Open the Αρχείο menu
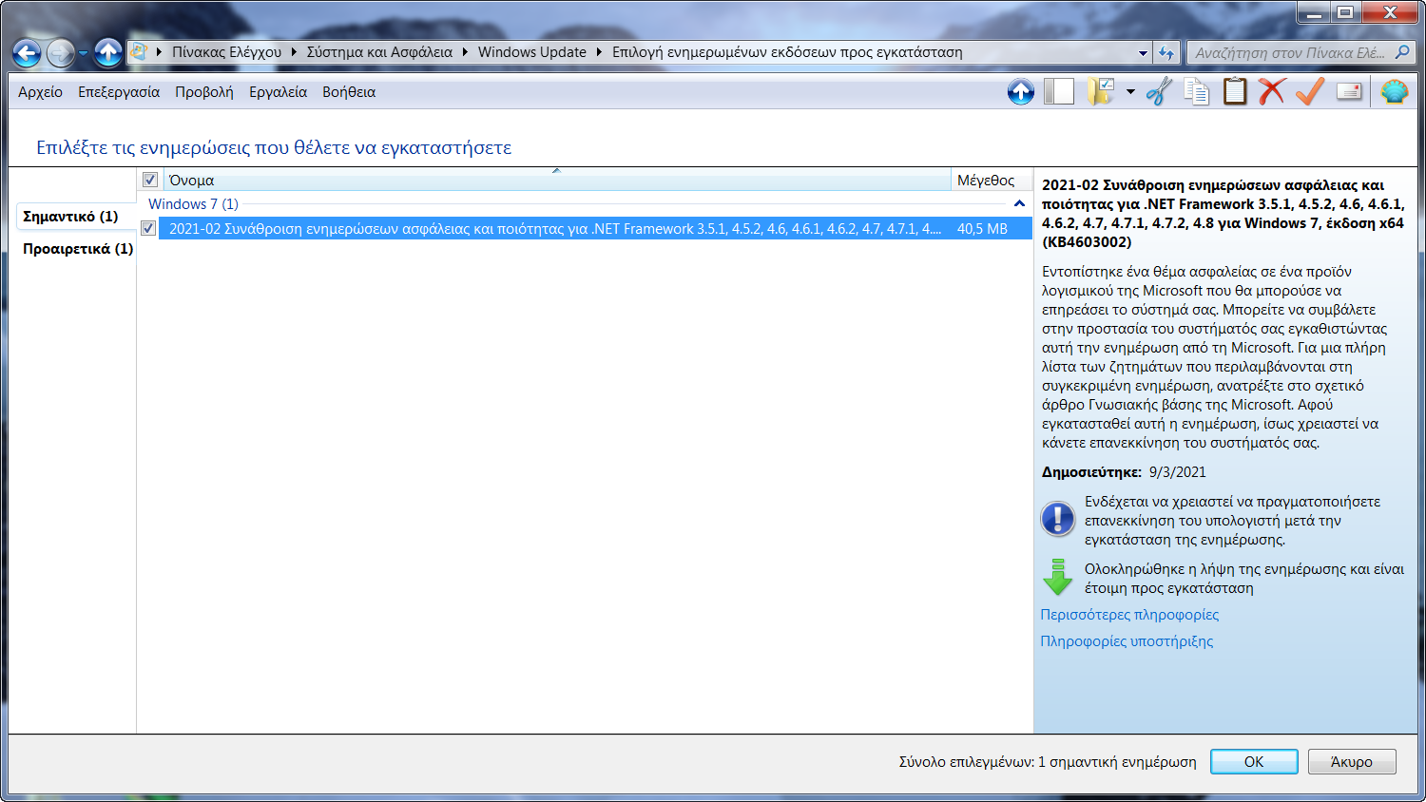Screen dimensions: 1426x802 pos(40,92)
